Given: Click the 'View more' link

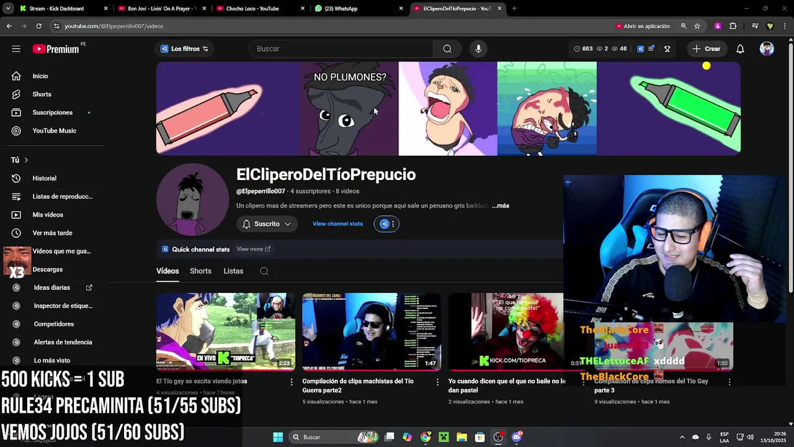Looking at the screenshot, I should pyautogui.click(x=254, y=249).
